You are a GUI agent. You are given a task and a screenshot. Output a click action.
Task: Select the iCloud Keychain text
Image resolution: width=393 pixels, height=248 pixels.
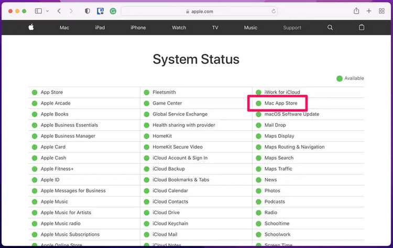pos(170,223)
